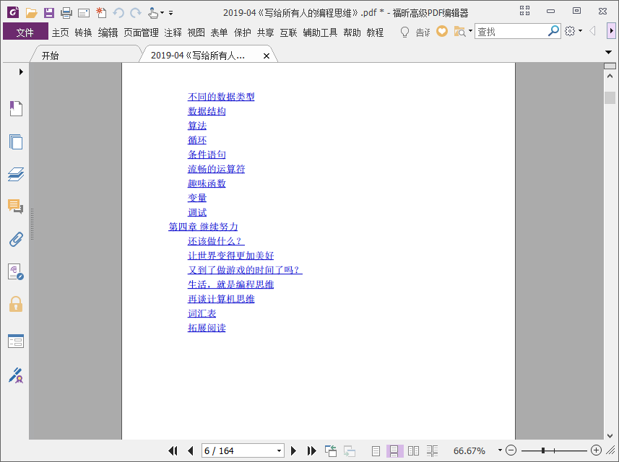Expand the ribbon scroll right arrow
Viewport: 619px width, 462px height.
pyautogui.click(x=611, y=31)
